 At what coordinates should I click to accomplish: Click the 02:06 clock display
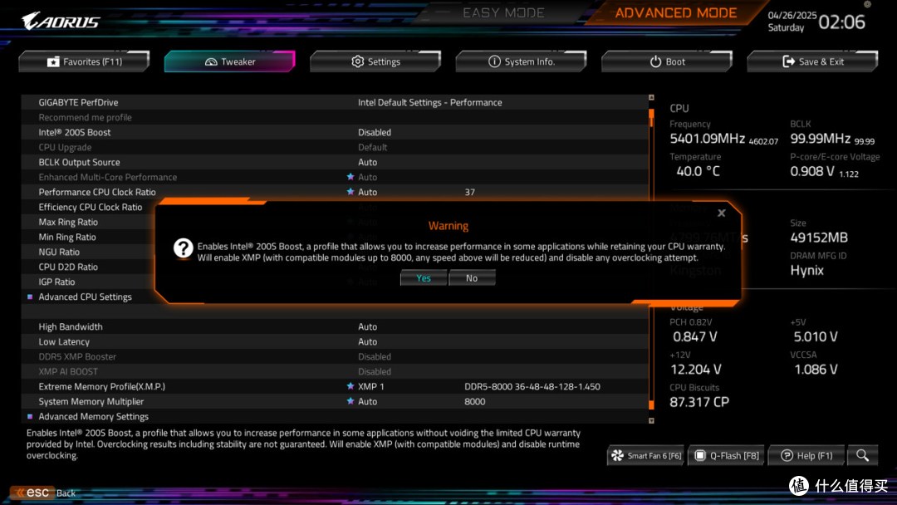pyautogui.click(x=841, y=22)
